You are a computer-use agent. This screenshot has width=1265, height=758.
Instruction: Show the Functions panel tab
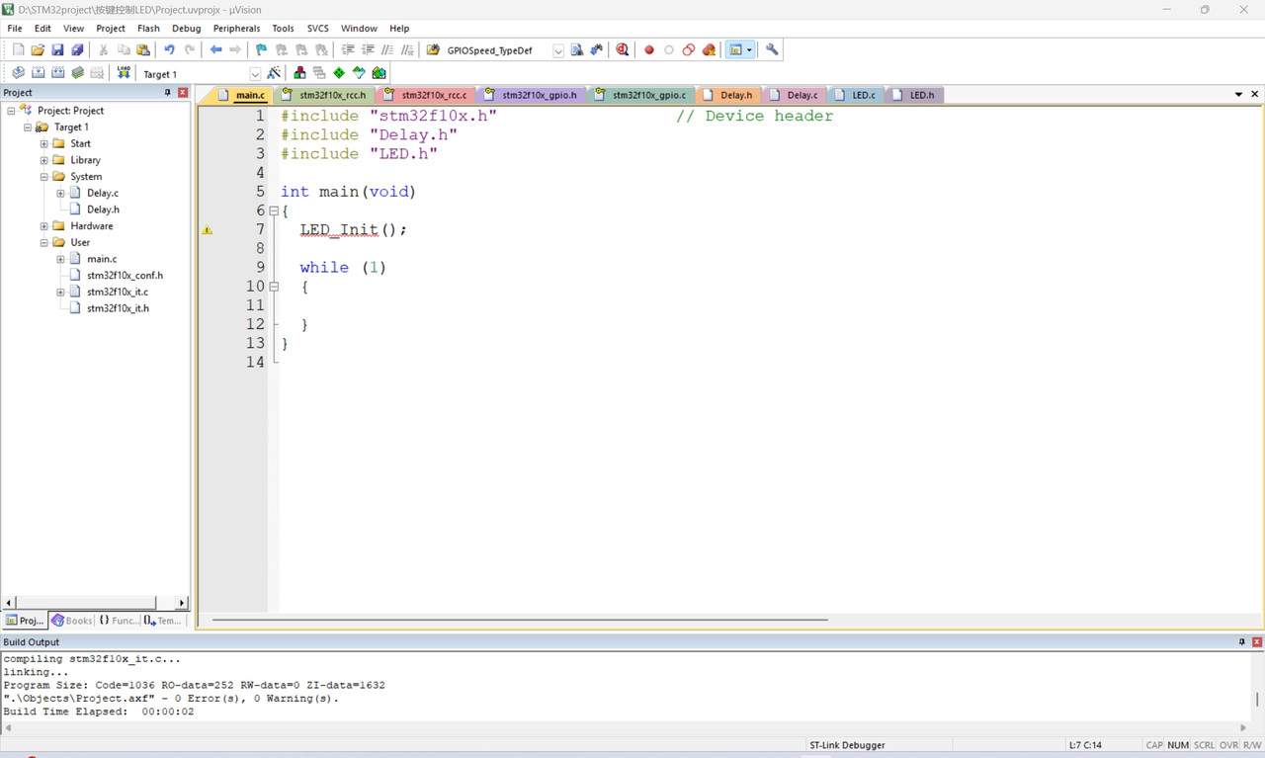point(118,621)
